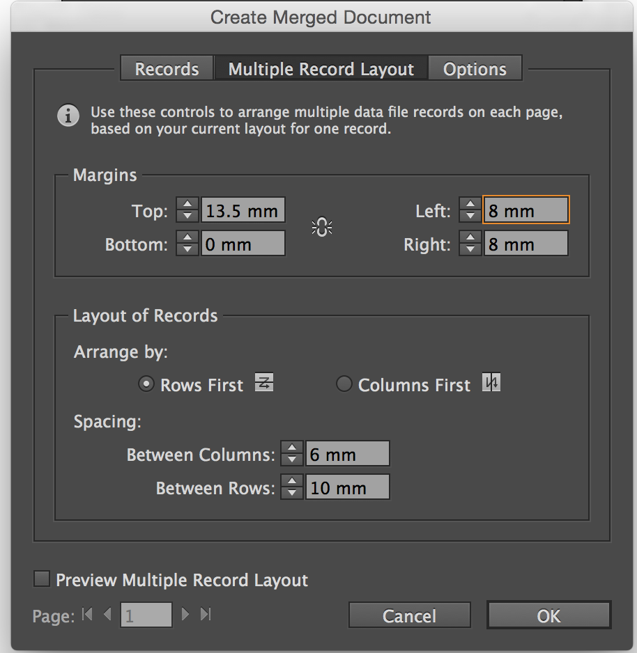Click the Between Columns spacing stepper
This screenshot has height=653, width=637.
(292, 454)
